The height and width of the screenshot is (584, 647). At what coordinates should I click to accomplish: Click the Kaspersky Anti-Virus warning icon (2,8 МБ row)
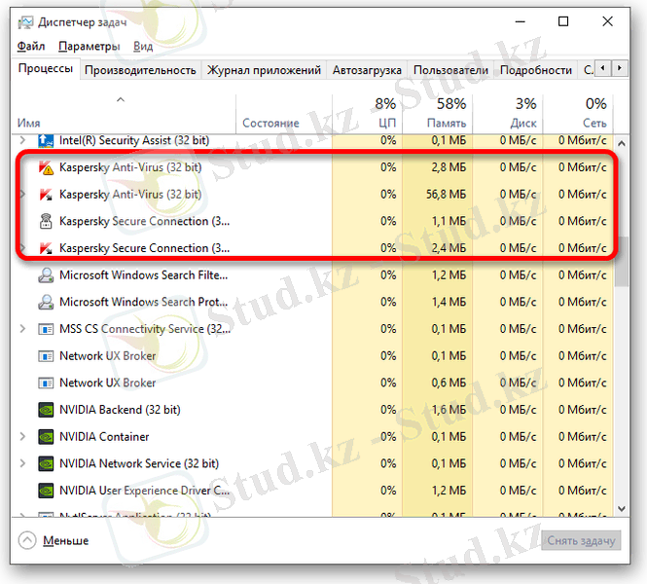[x=46, y=167]
